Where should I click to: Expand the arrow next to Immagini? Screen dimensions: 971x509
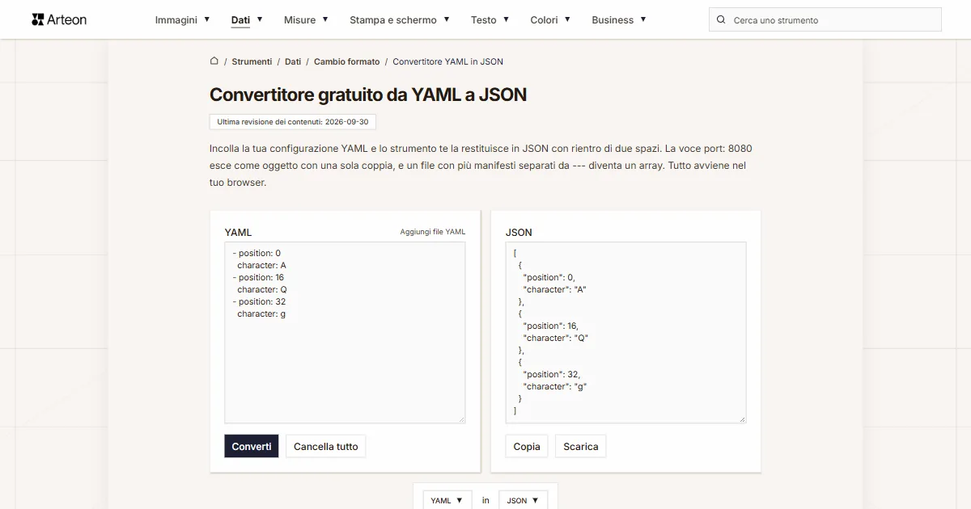tap(207, 19)
